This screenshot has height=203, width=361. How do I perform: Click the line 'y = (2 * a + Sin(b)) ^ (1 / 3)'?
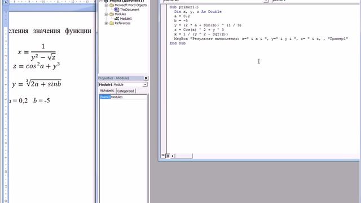(208, 25)
